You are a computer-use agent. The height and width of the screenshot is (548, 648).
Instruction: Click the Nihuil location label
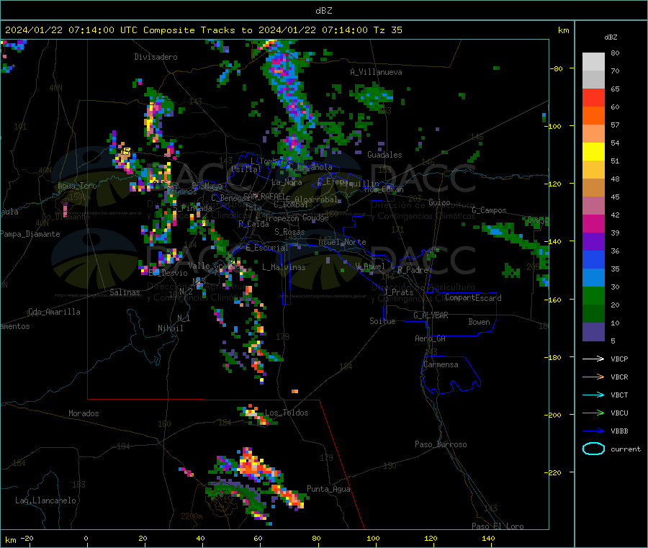tap(171, 328)
